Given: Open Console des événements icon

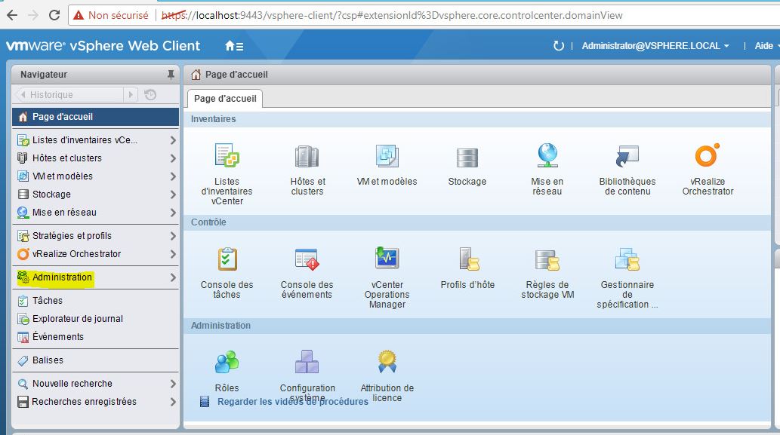Looking at the screenshot, I should click(307, 259).
